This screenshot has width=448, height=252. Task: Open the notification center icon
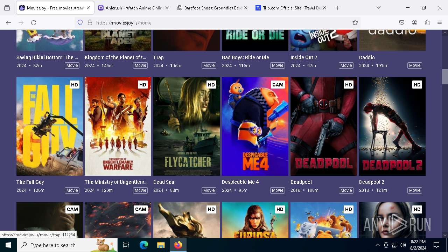tap(436, 245)
